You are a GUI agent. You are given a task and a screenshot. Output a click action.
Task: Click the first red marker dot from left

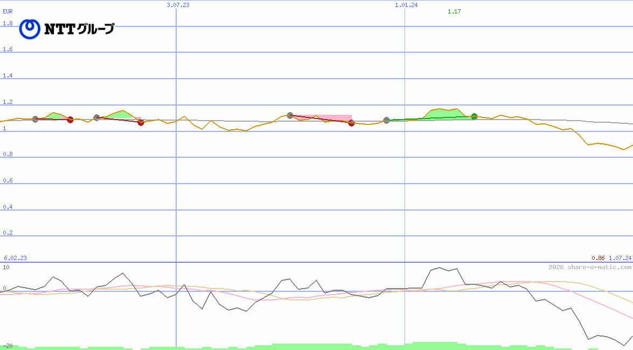pyautogui.click(x=70, y=120)
